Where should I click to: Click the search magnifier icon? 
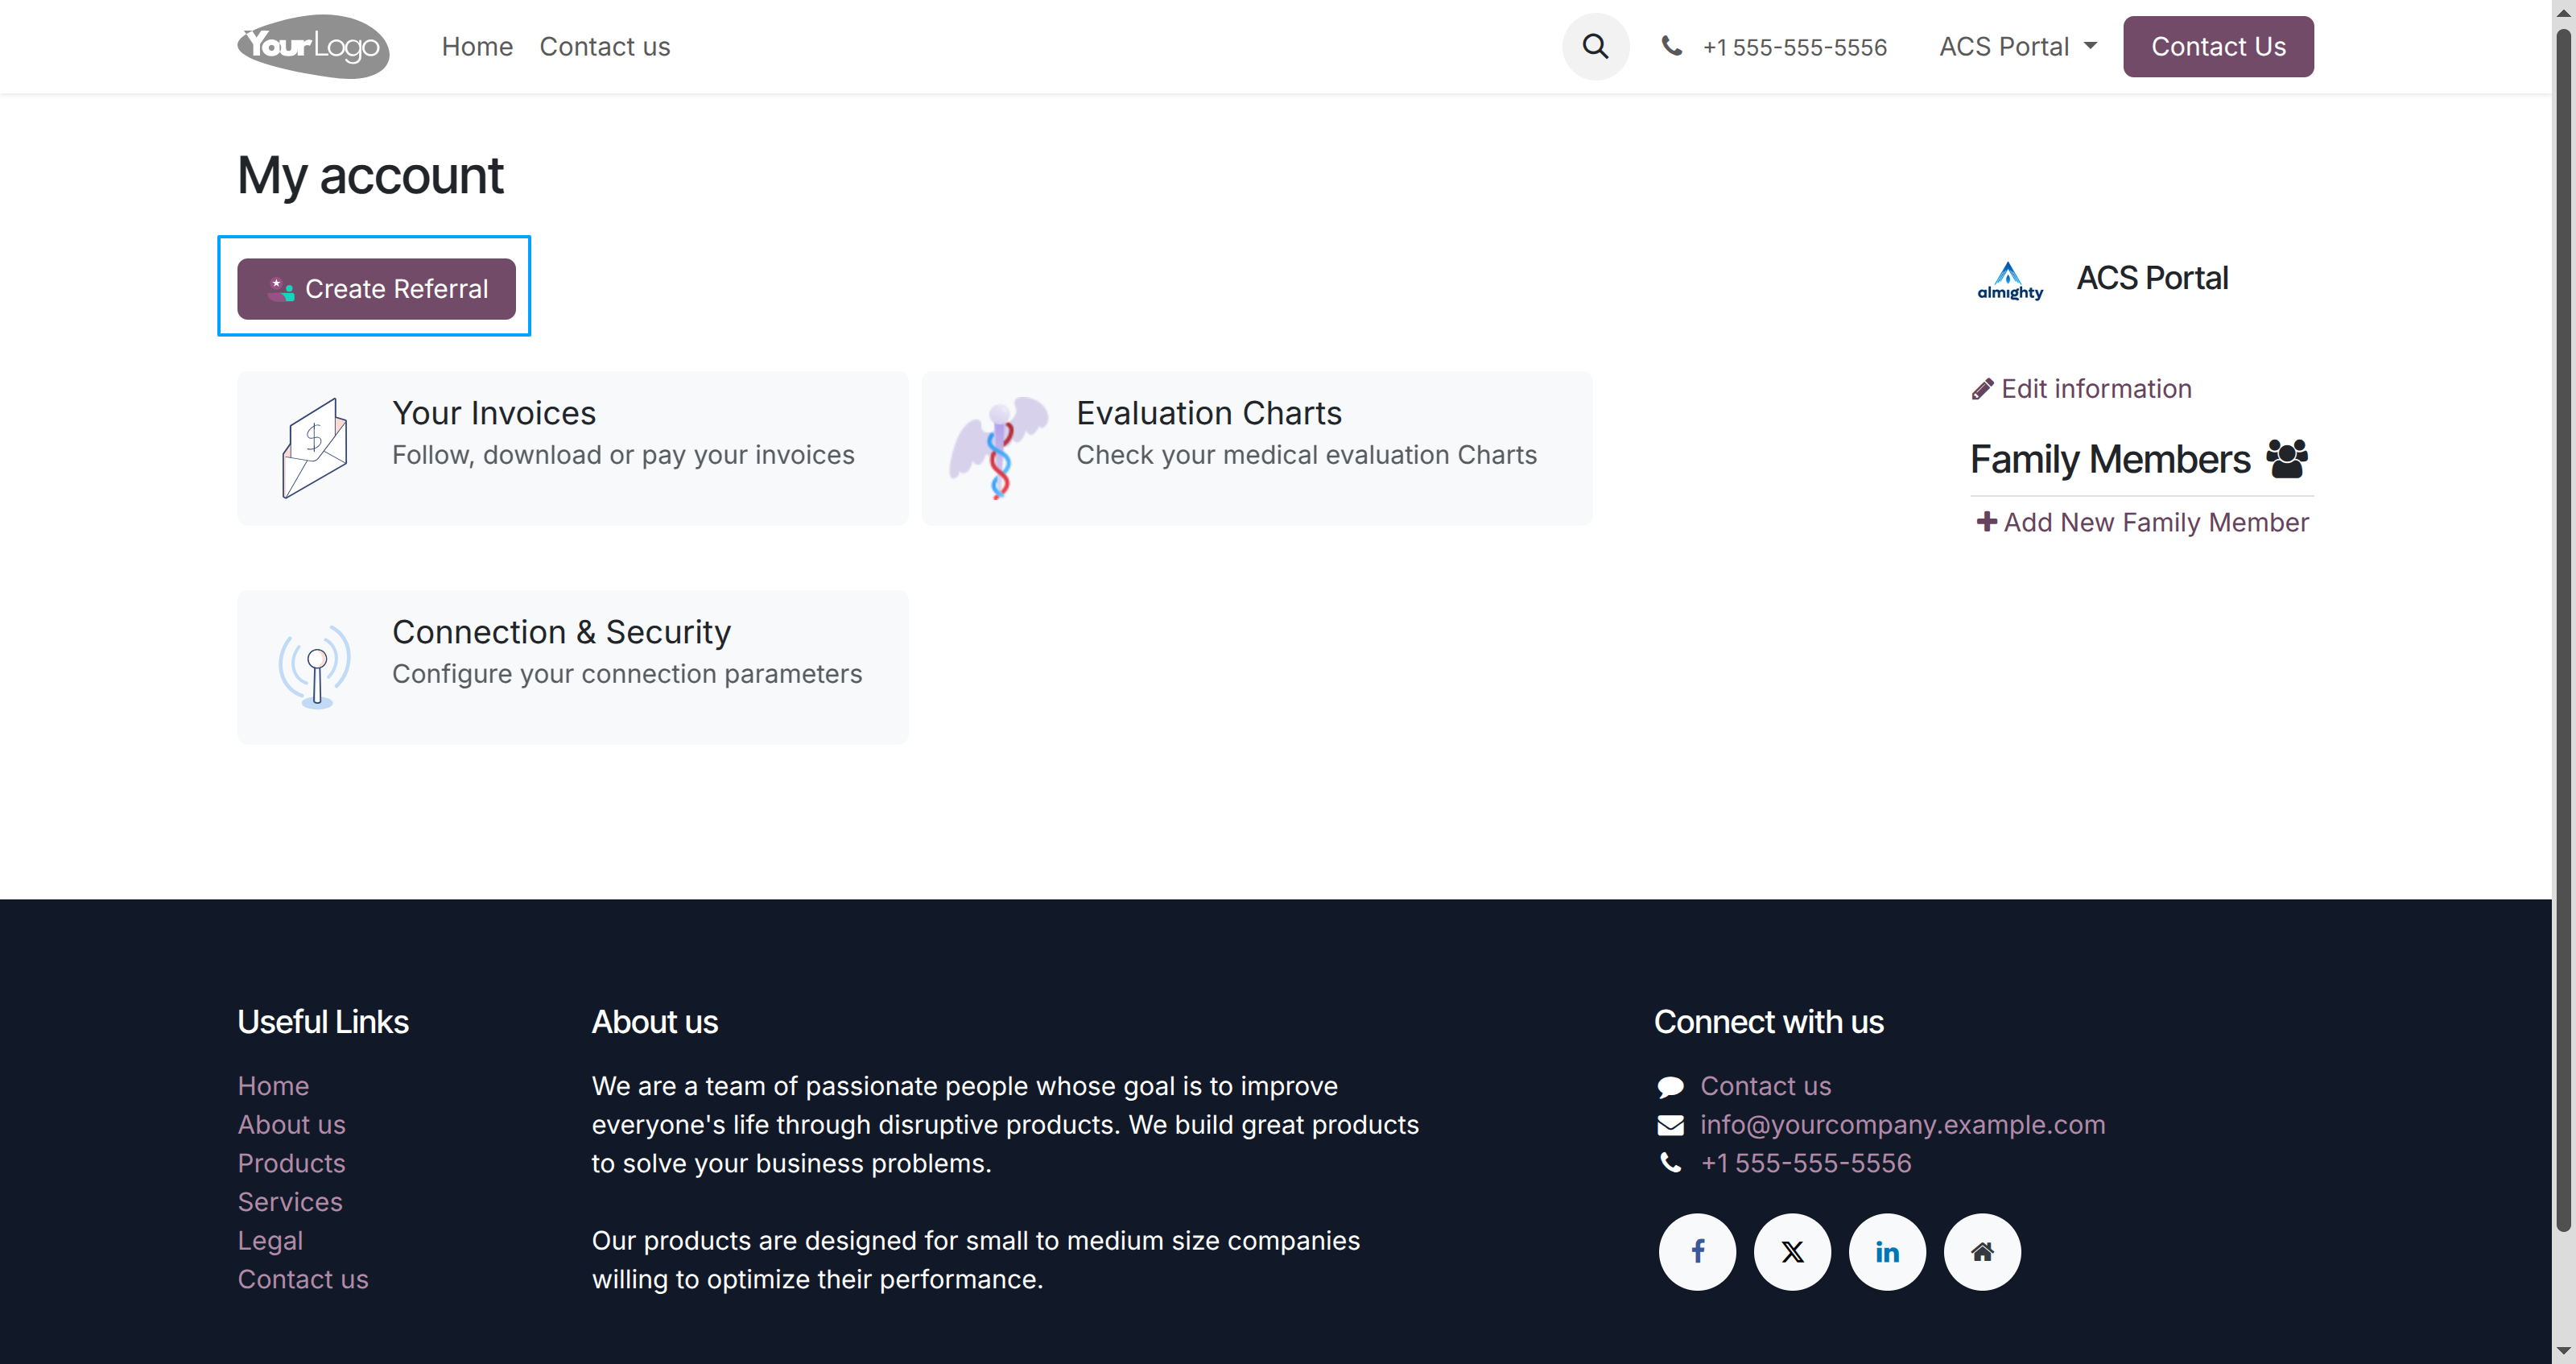(x=1595, y=47)
